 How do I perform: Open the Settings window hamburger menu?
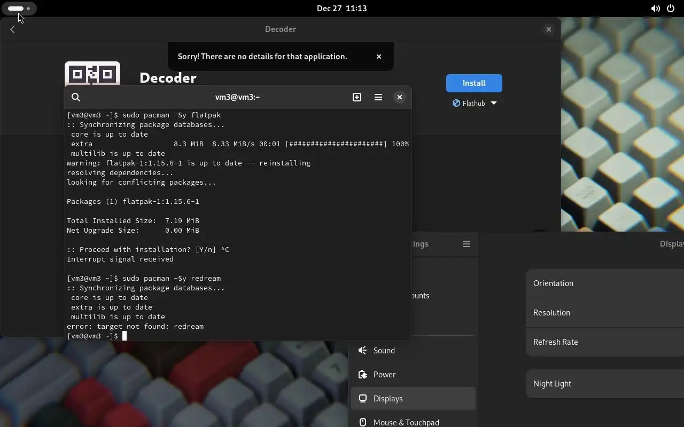(x=467, y=244)
